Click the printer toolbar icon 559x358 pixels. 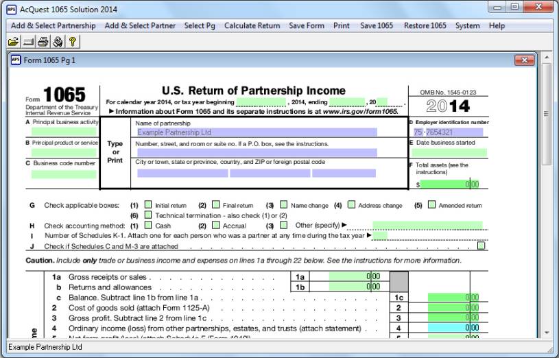[43, 42]
